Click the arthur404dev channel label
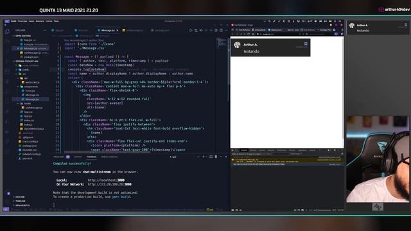The height and width of the screenshot is (231, 411). pyautogui.click(x=394, y=10)
